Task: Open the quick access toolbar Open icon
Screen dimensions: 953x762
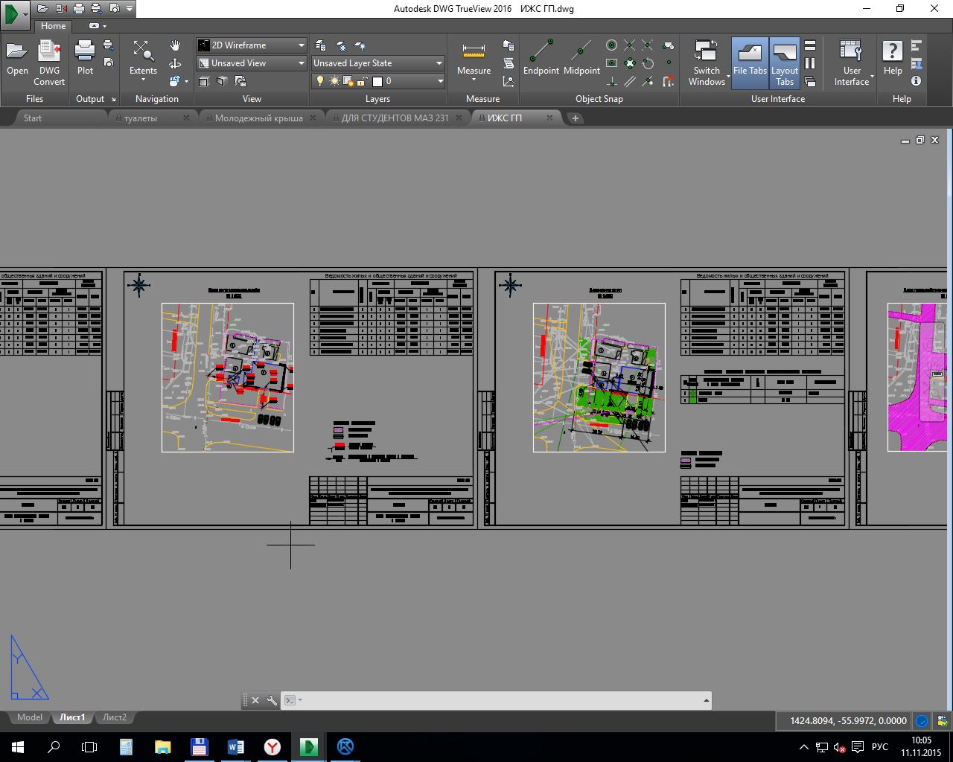Action: coord(42,8)
